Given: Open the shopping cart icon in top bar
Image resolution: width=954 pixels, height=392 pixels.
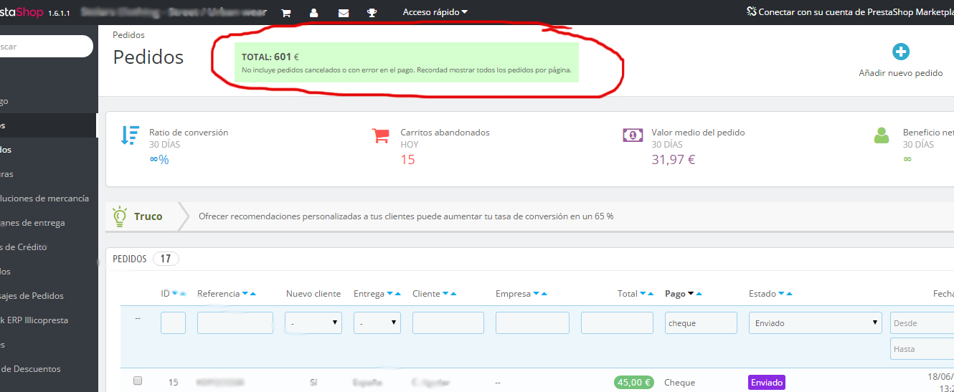Looking at the screenshot, I should coord(286,13).
